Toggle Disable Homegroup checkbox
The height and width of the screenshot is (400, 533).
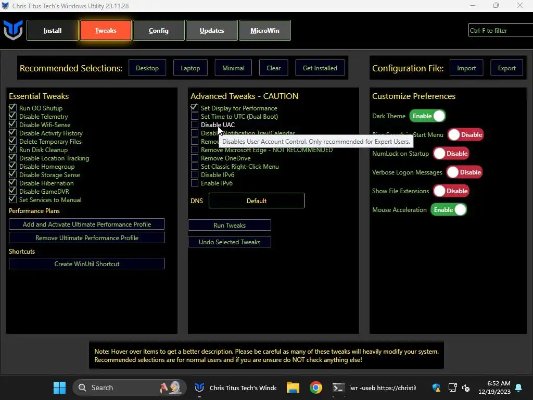coord(12,166)
